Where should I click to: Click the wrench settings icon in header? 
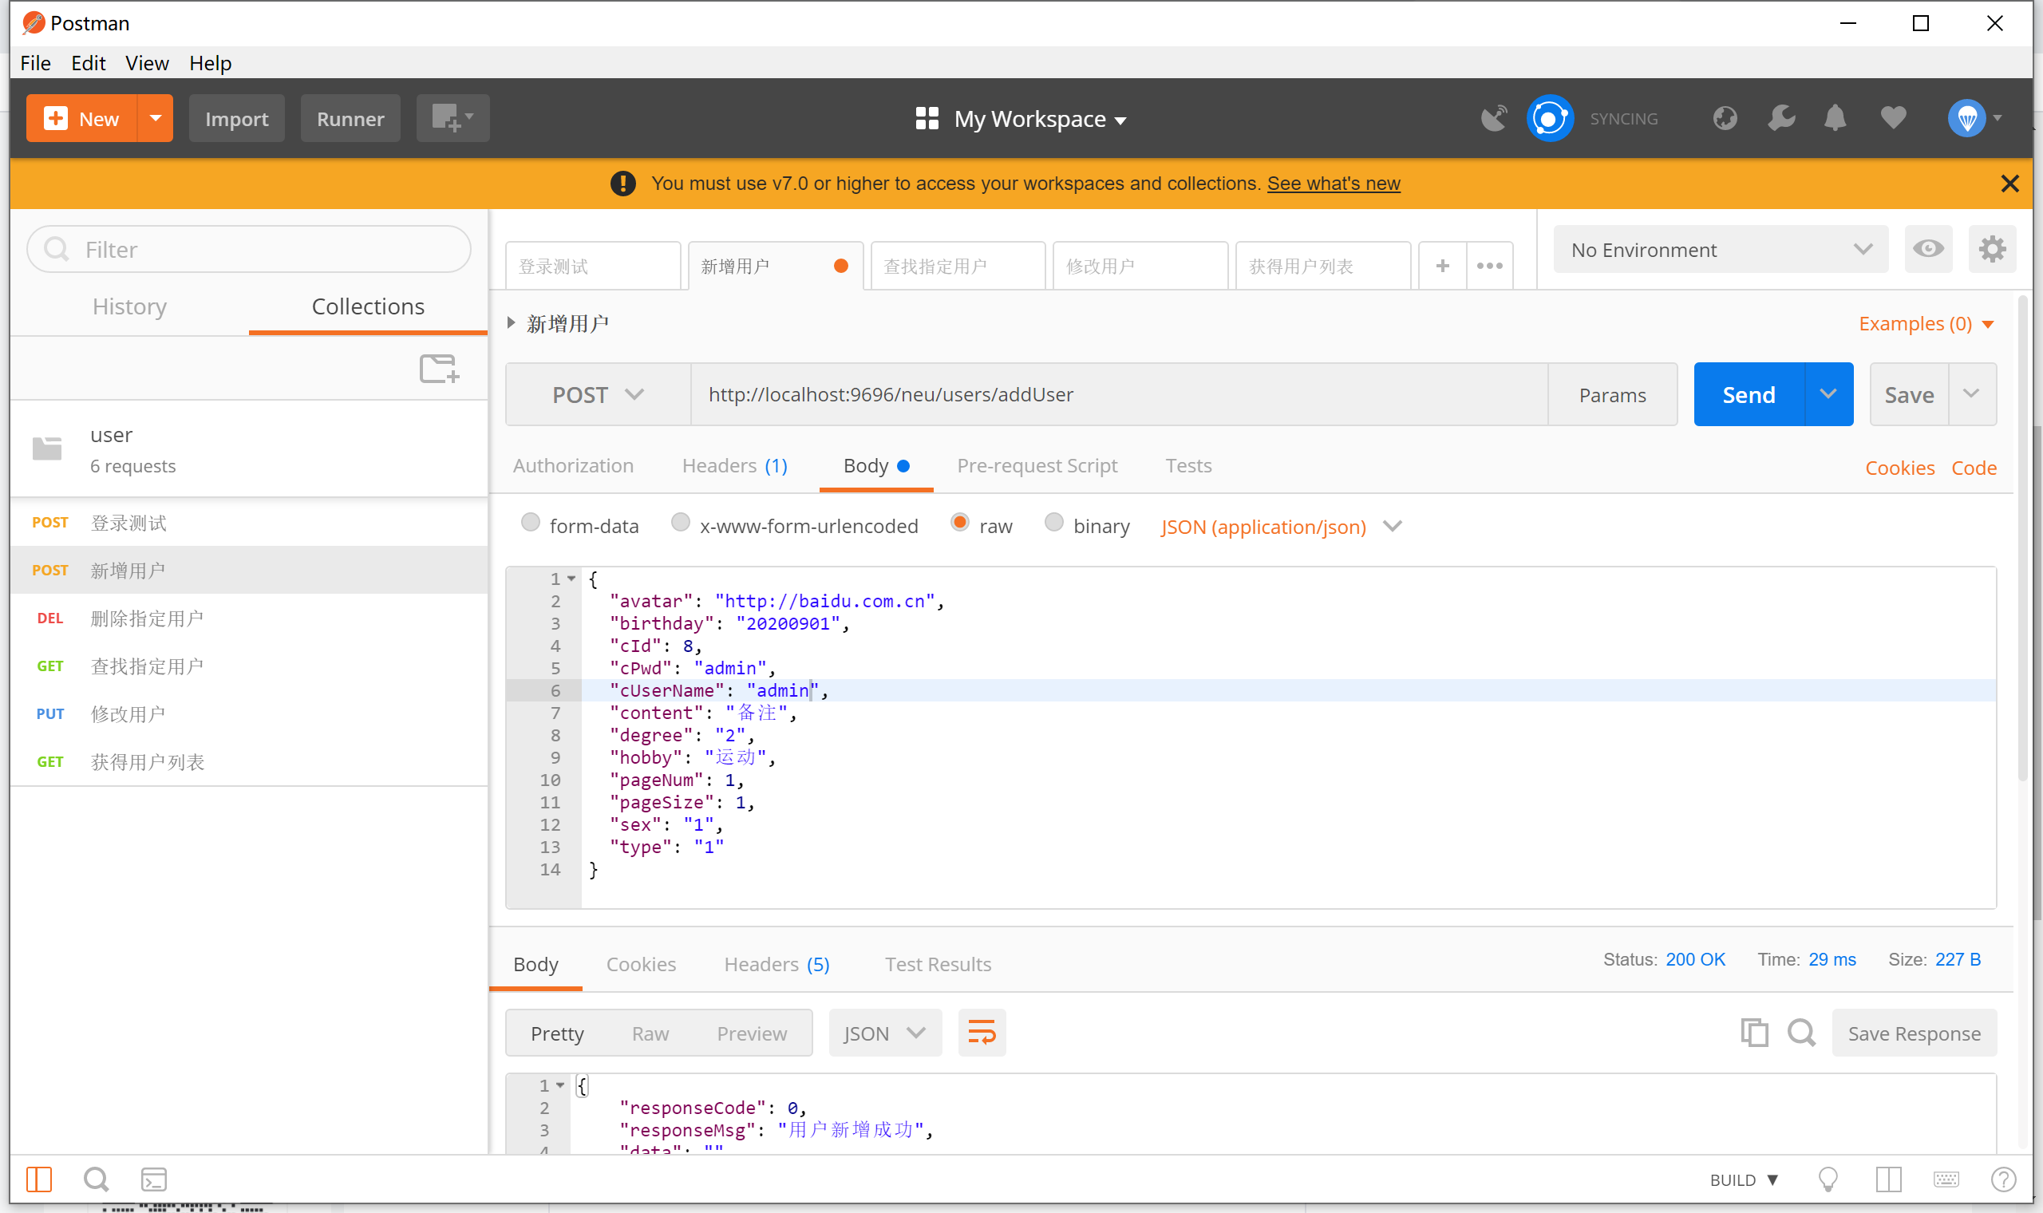pyautogui.click(x=1780, y=119)
